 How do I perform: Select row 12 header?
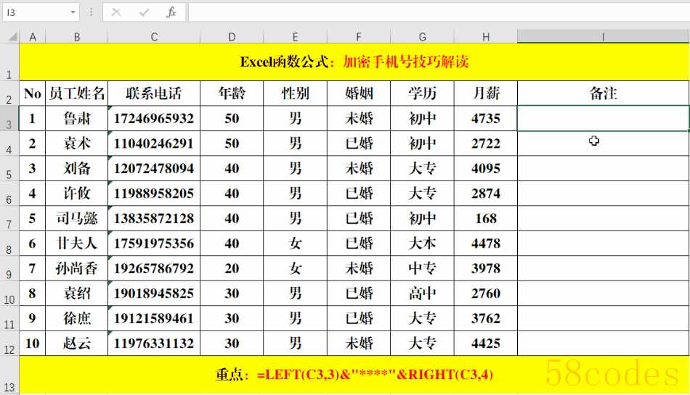[9, 344]
